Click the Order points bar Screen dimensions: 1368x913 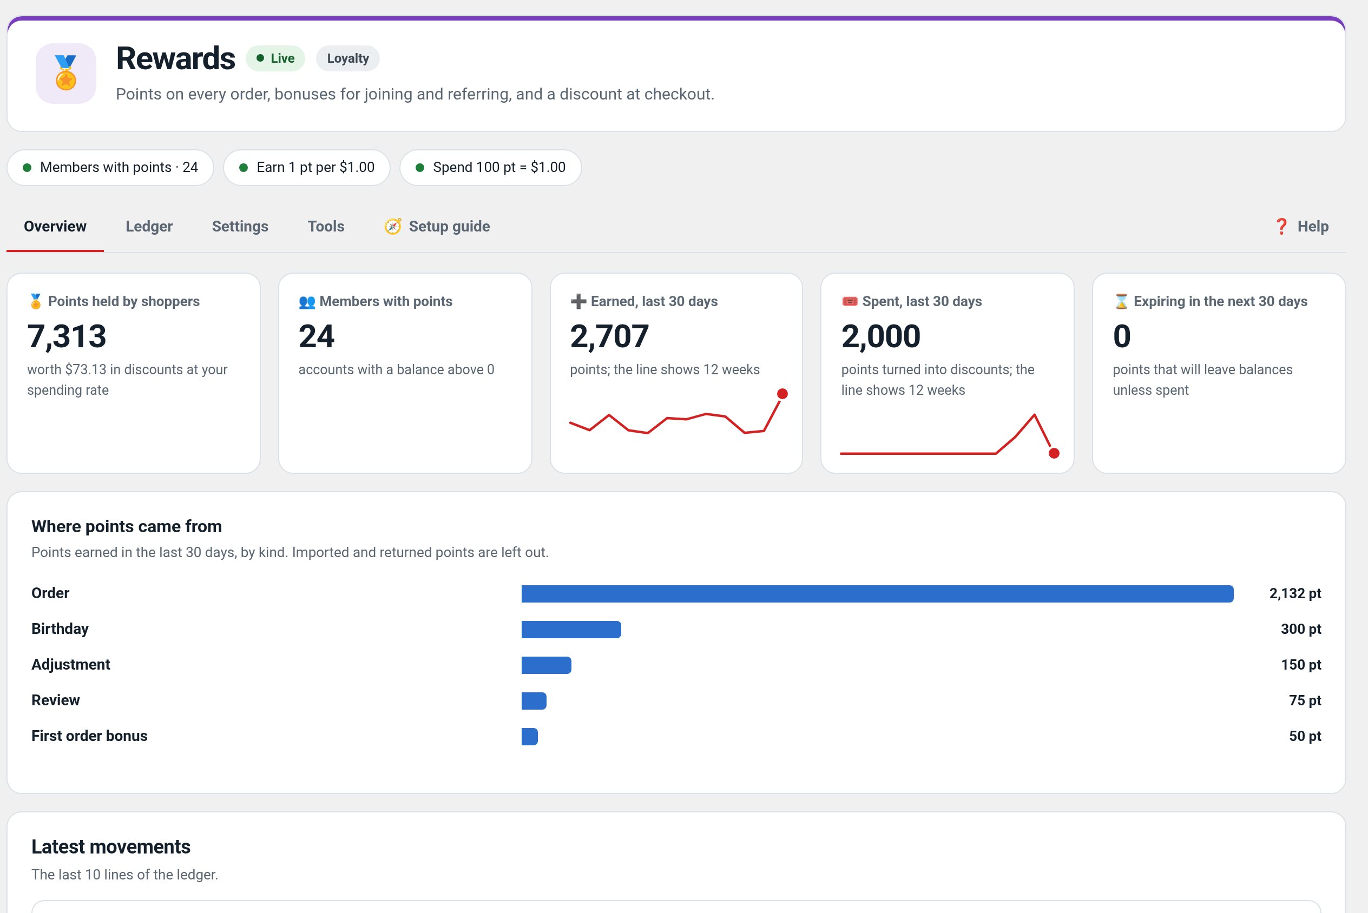click(x=878, y=594)
